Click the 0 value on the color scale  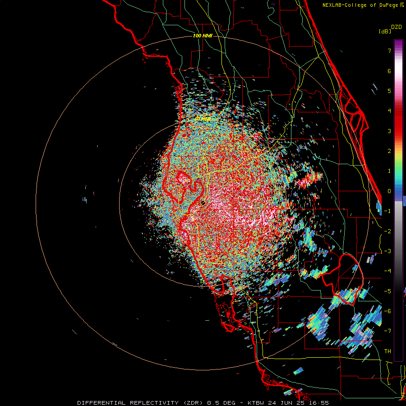(x=389, y=191)
